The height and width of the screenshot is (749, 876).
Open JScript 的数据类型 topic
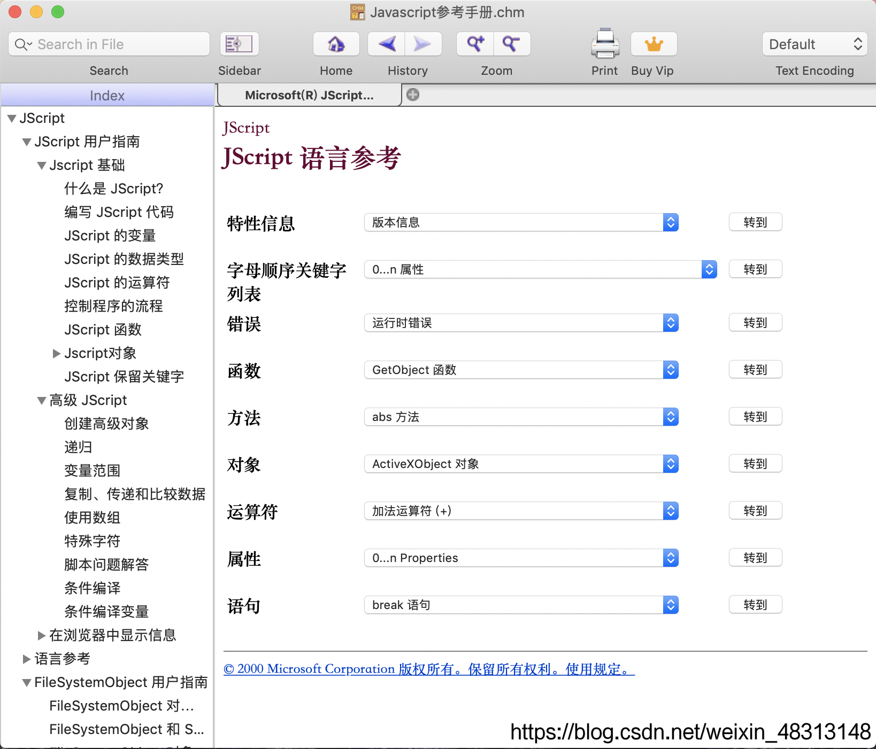124,259
